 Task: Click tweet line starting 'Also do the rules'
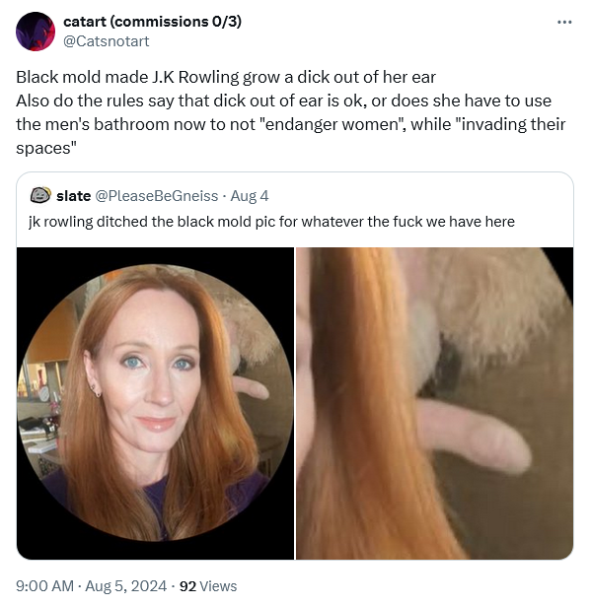[x=283, y=101]
